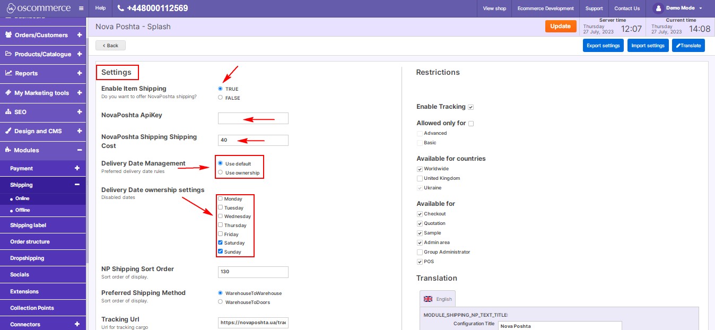
Task: Click the NP Shipping Sort Order field
Action: (253, 272)
